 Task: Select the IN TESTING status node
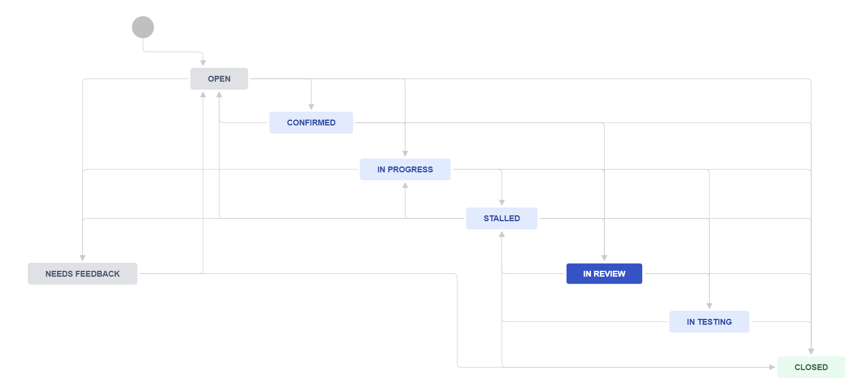[709, 322]
